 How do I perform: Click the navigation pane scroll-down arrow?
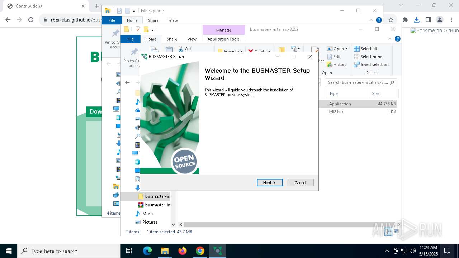(x=173, y=224)
